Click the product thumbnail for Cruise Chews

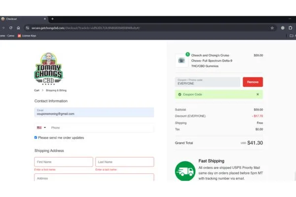point(181,60)
